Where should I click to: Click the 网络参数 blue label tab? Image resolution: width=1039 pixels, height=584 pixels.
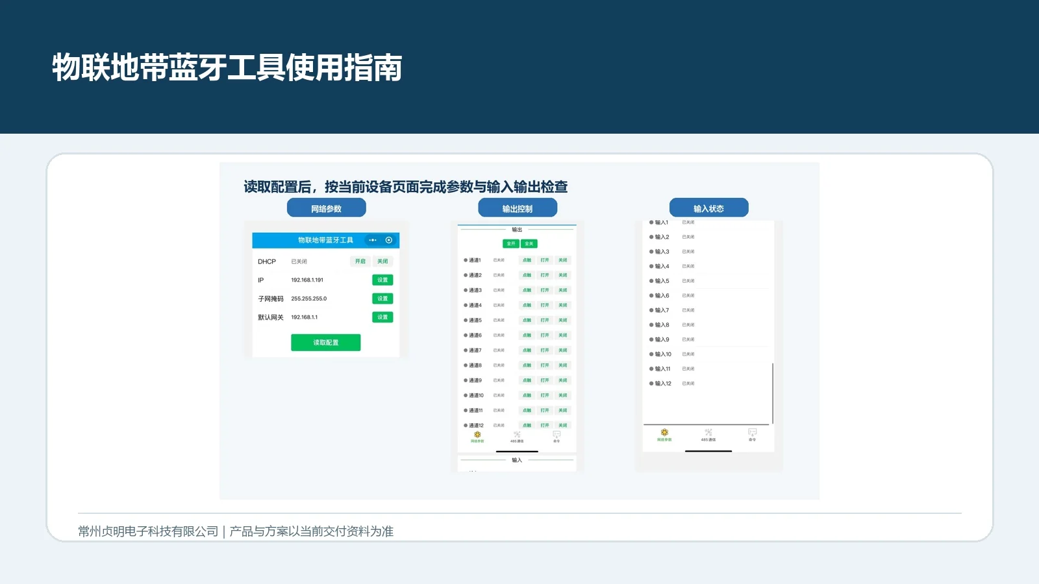point(327,208)
